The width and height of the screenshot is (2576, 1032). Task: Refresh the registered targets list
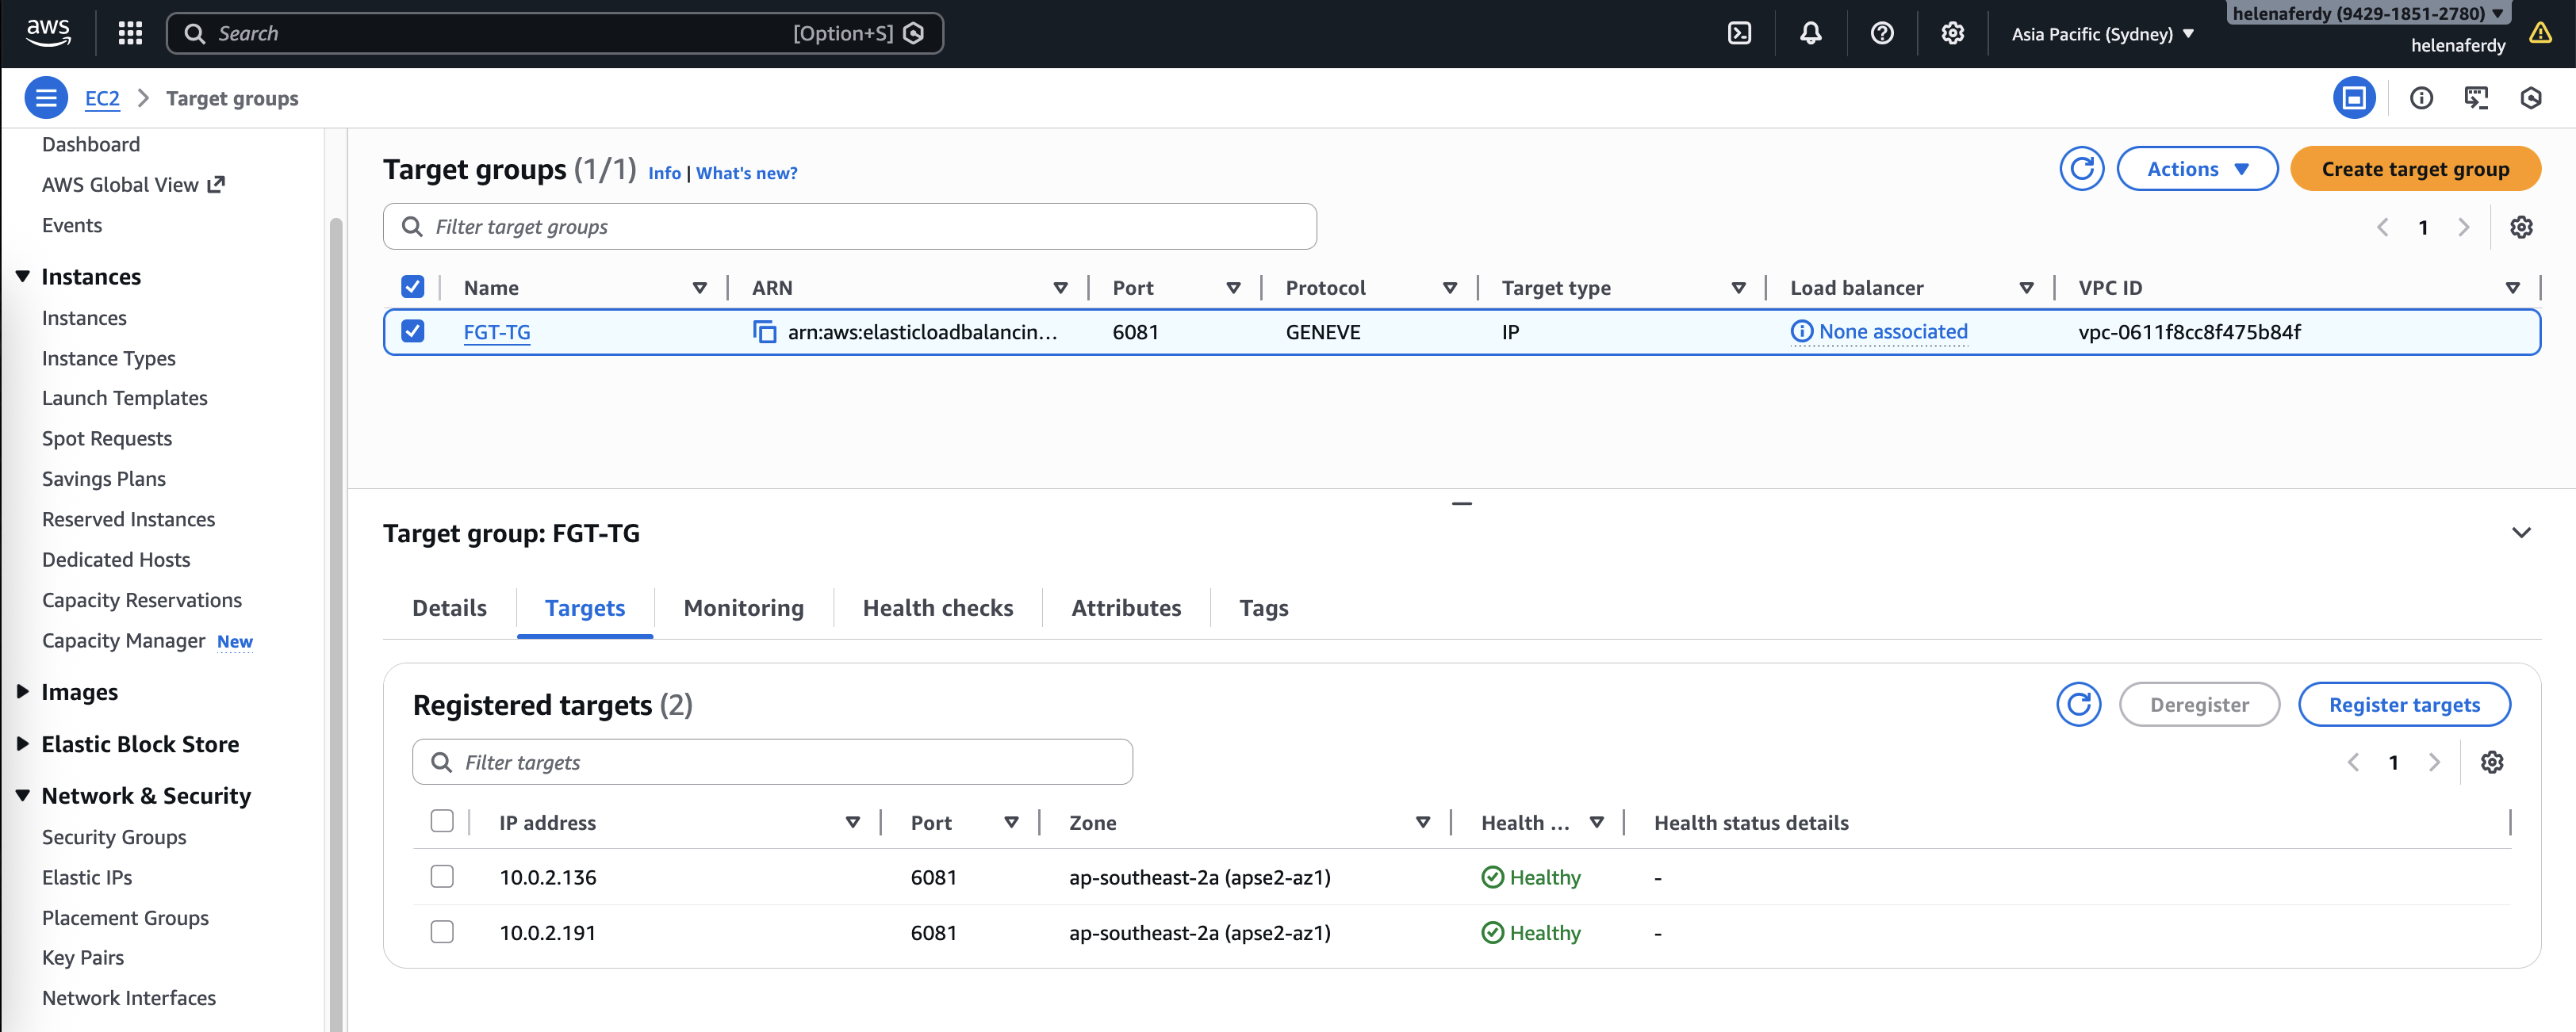[x=2078, y=705]
